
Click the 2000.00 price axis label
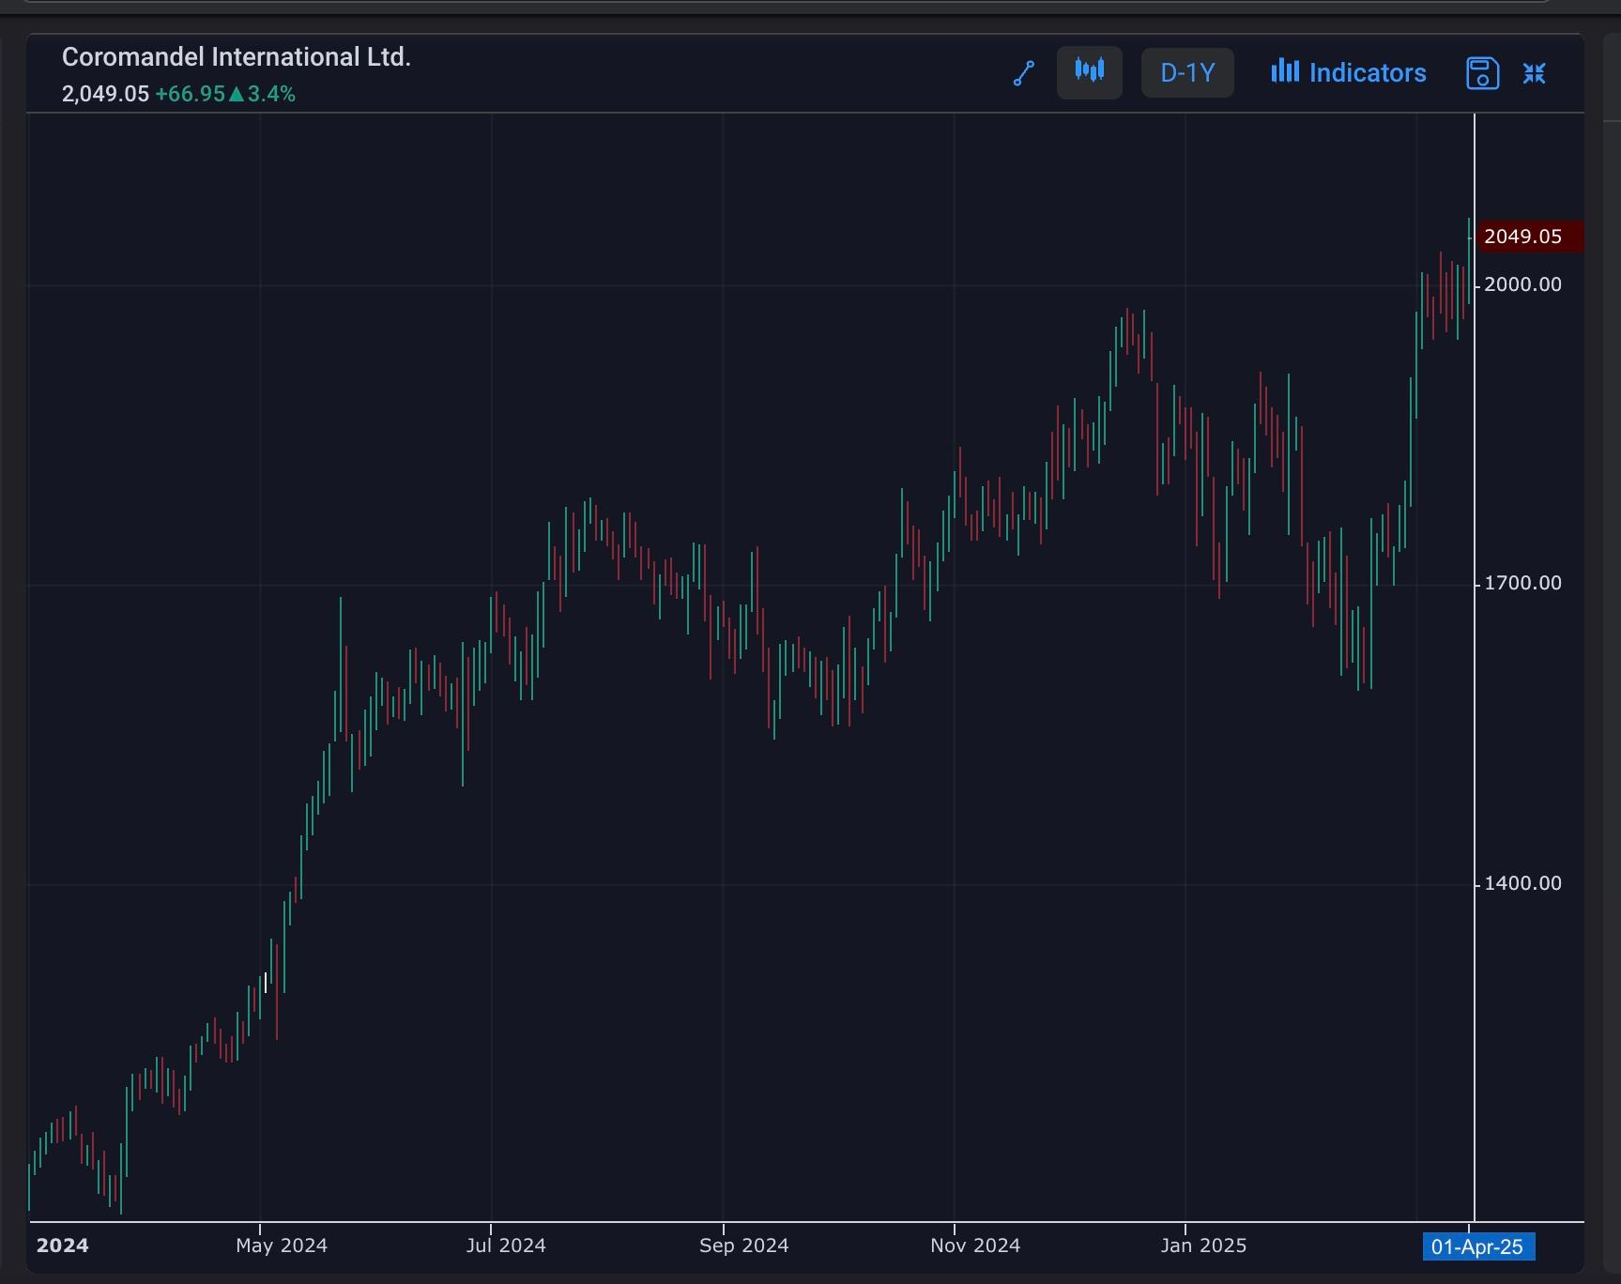[1522, 284]
